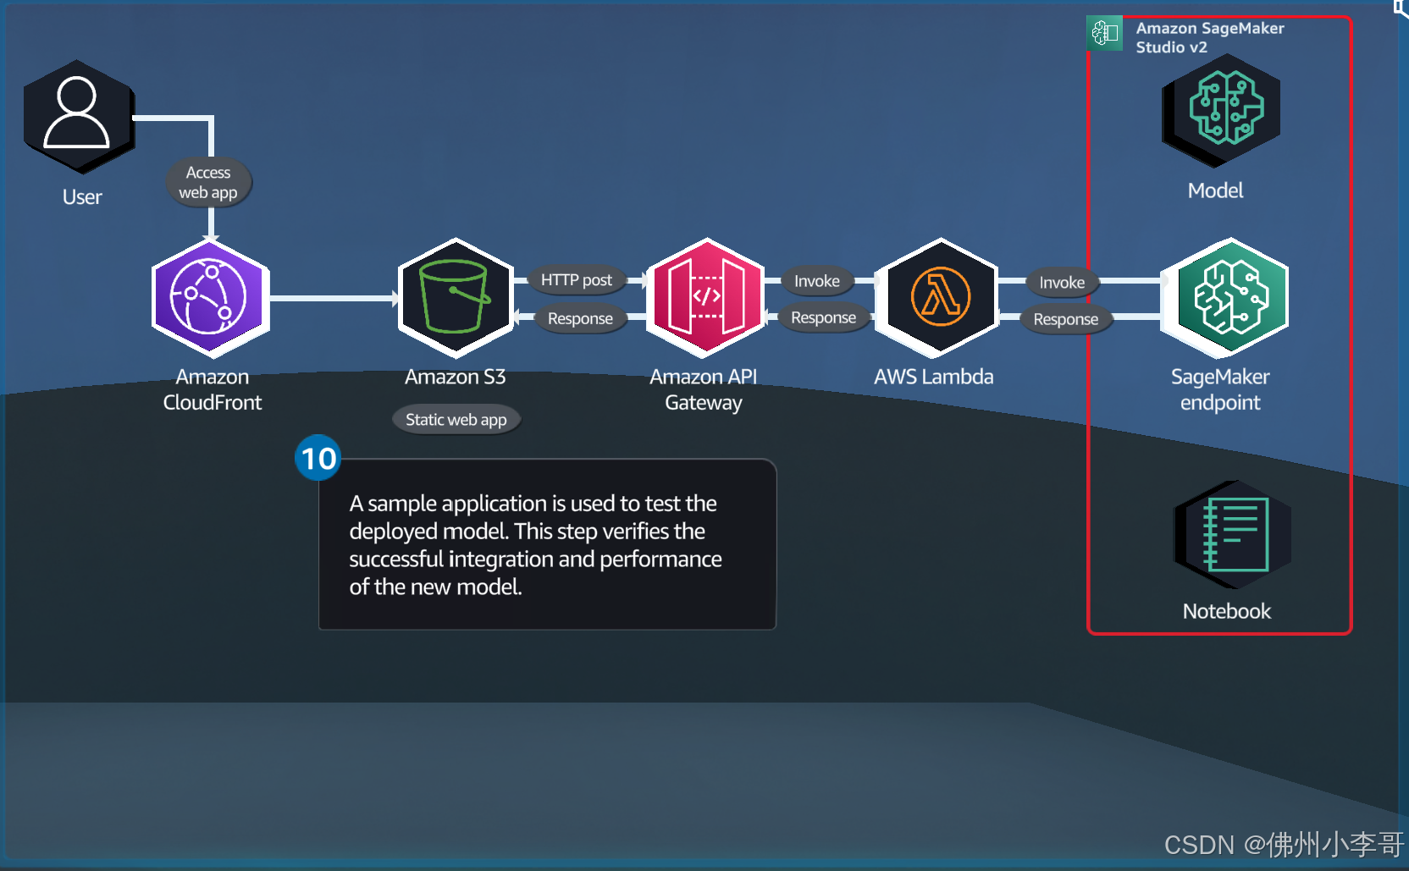Select the Amazon API Gateway text label
The width and height of the screenshot is (1409, 871).
click(704, 389)
